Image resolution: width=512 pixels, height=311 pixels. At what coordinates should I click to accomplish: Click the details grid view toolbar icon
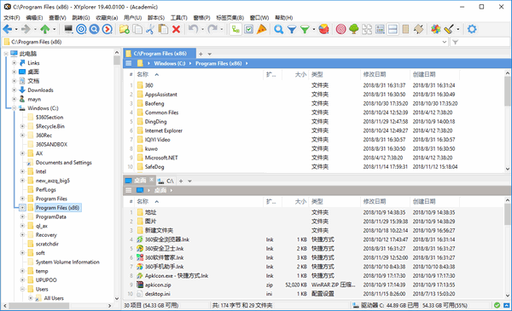(x=380, y=29)
